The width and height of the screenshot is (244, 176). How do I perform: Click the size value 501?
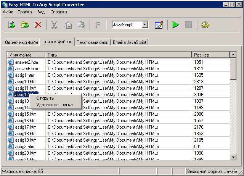197,147
